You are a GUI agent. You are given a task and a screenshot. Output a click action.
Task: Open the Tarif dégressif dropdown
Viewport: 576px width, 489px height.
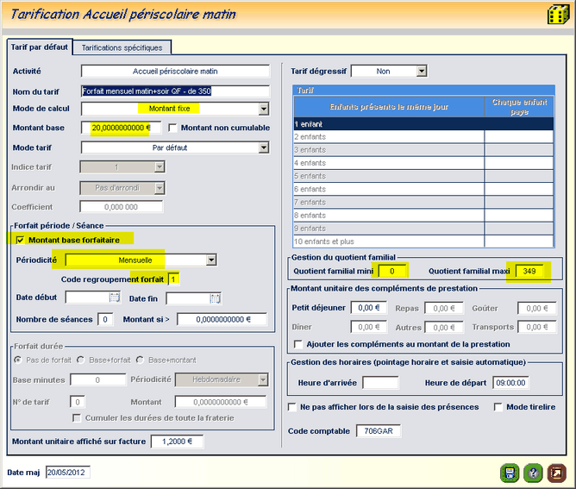pos(421,72)
